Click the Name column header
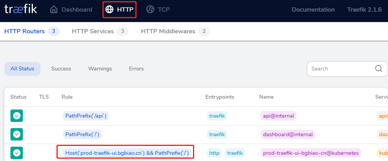Viewport: 388px width, 161px height. [267, 97]
